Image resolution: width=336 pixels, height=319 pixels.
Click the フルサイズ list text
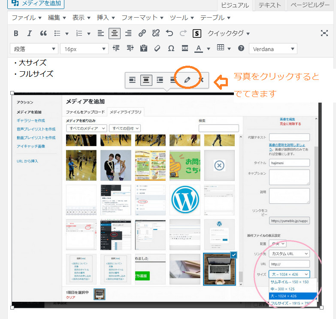36,74
